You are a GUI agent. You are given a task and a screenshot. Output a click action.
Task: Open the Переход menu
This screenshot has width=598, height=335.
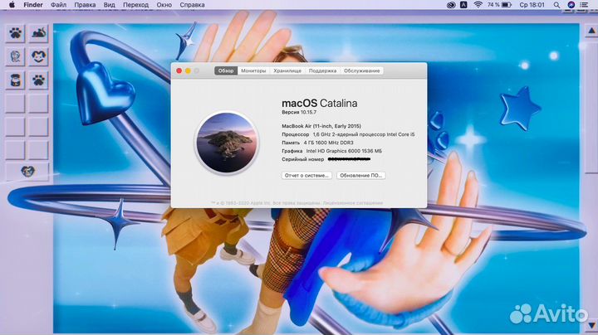point(135,5)
